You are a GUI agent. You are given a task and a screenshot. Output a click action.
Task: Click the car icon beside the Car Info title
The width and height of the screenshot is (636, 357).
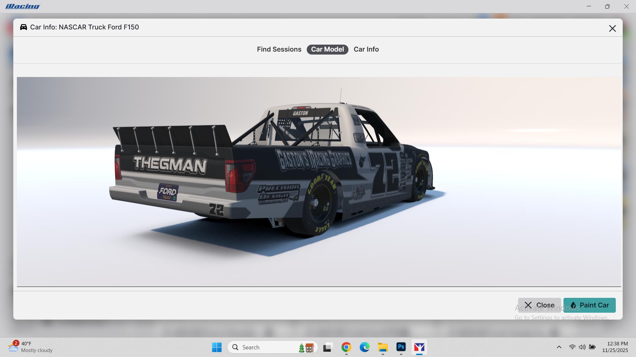[24, 27]
